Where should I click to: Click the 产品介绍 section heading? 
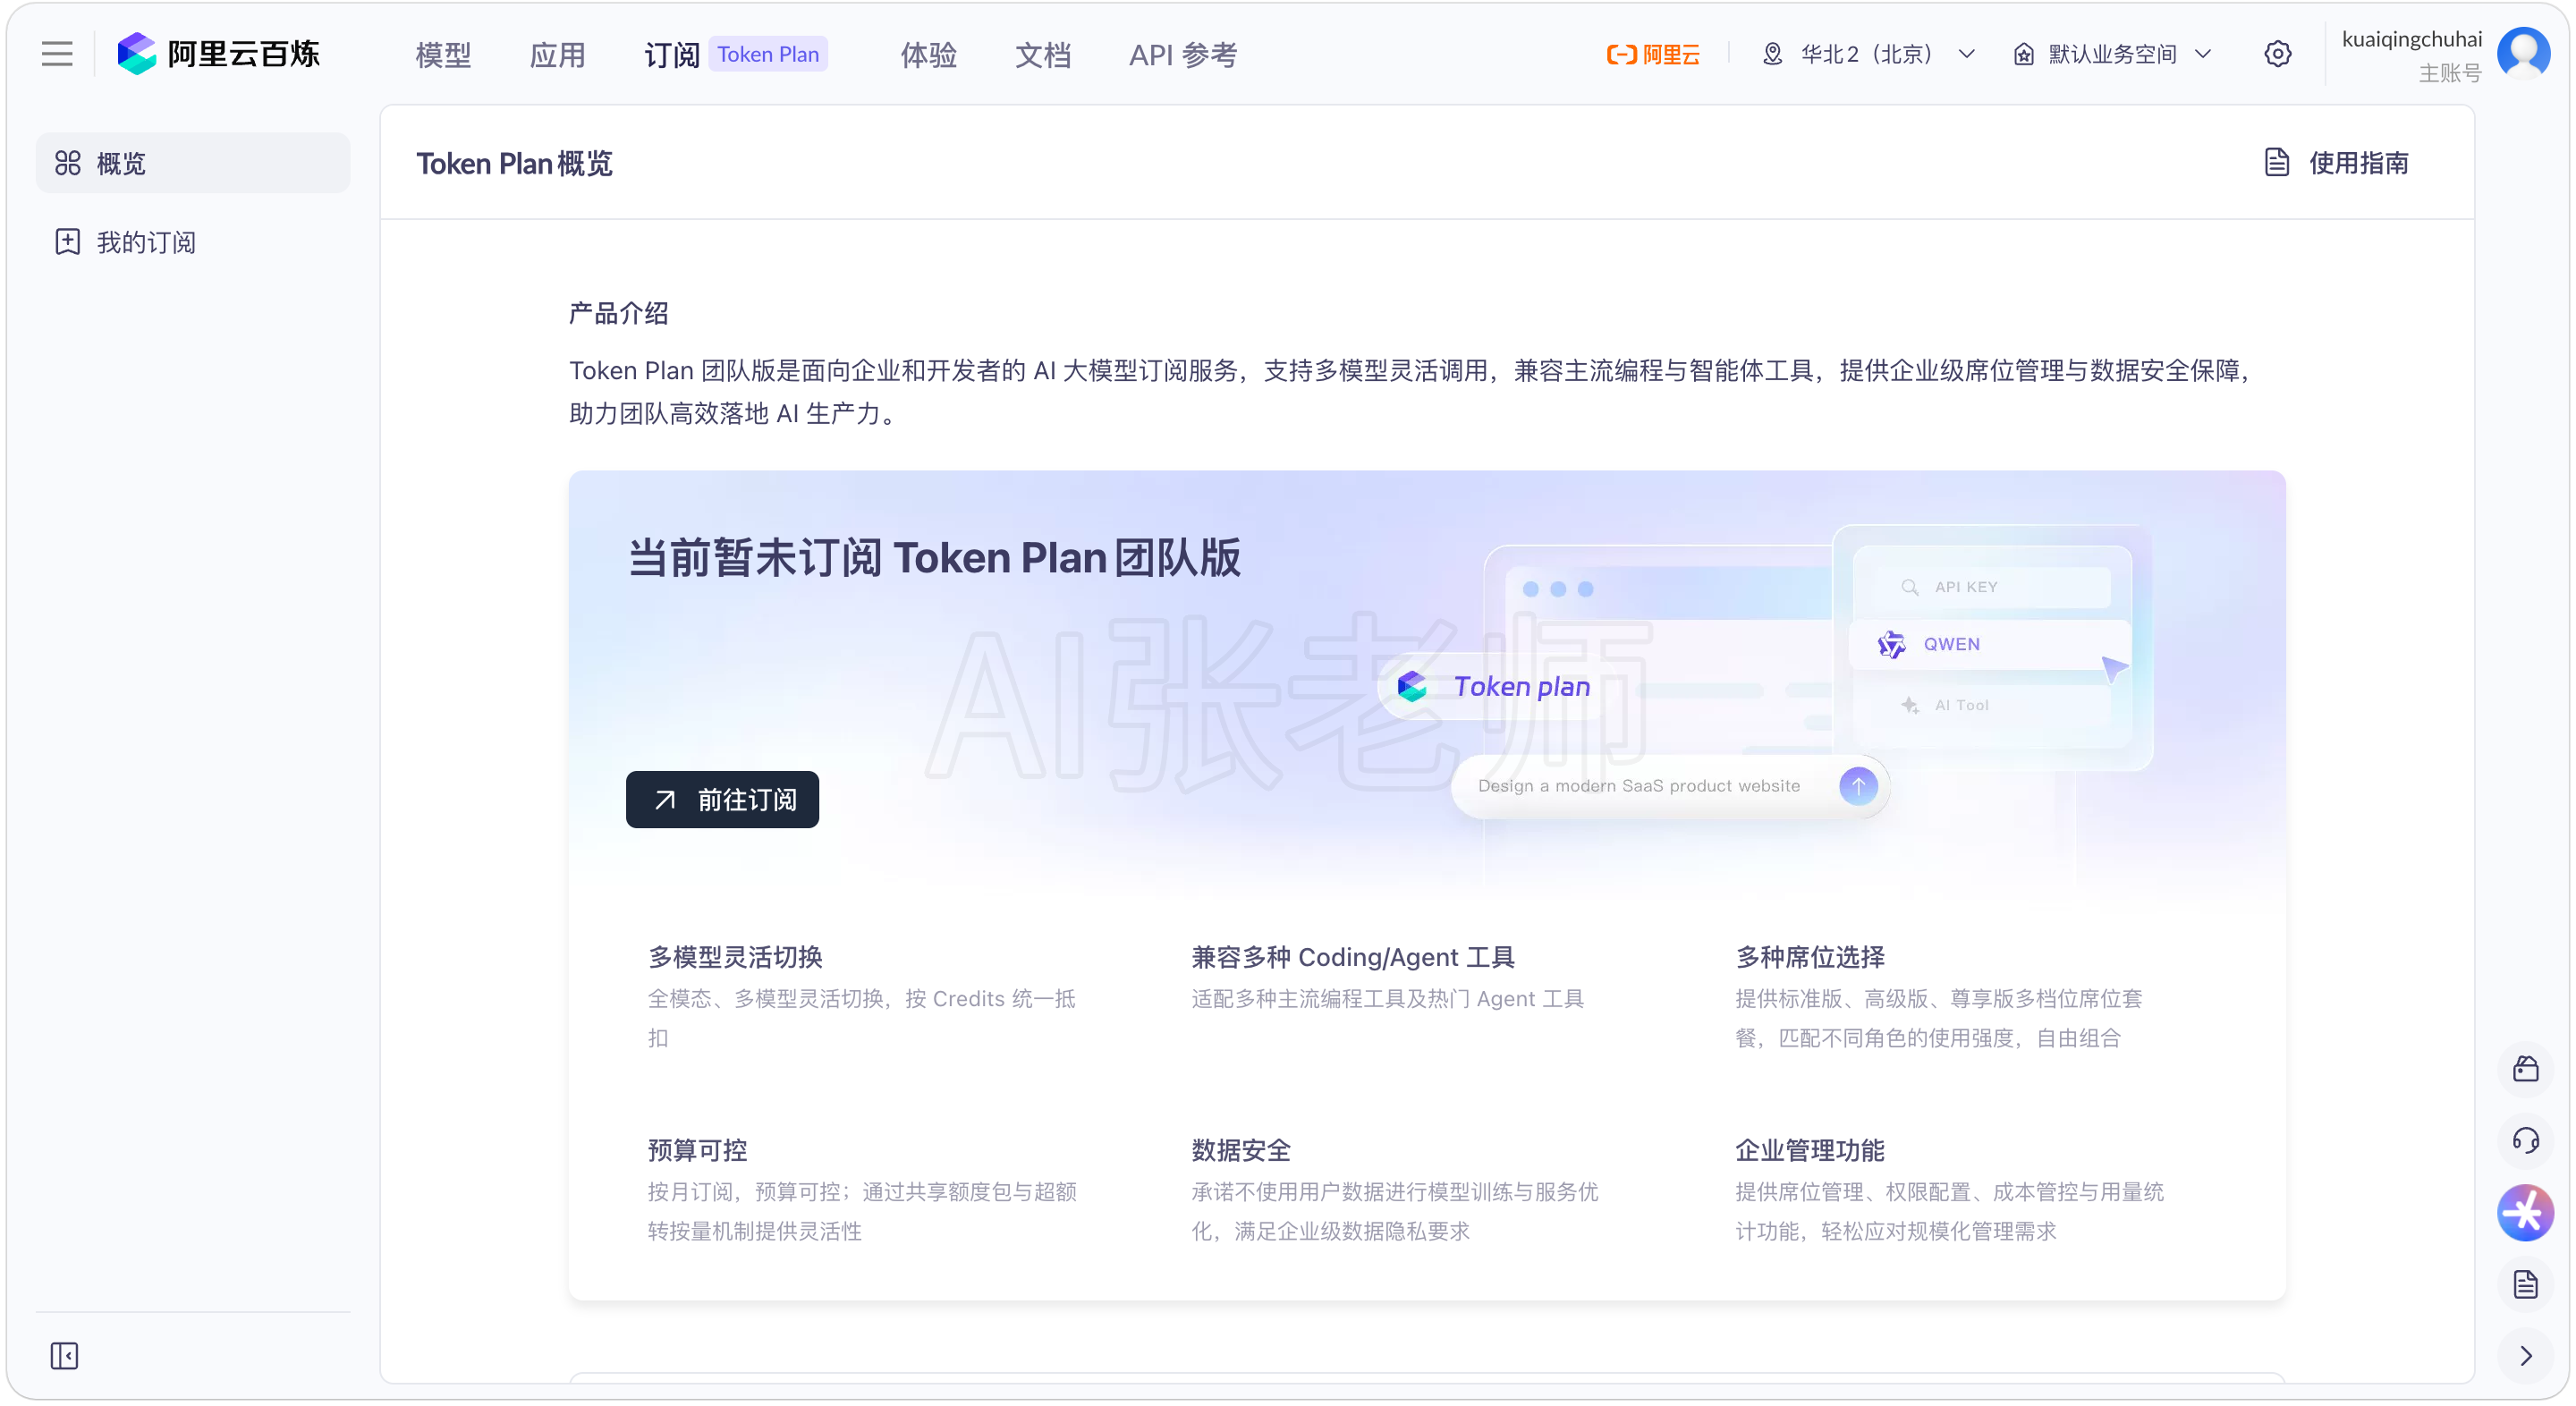pos(618,314)
